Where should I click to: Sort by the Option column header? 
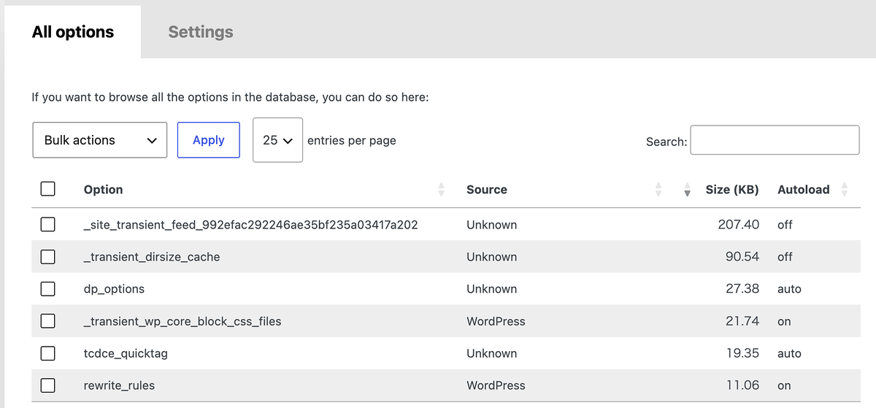(103, 190)
